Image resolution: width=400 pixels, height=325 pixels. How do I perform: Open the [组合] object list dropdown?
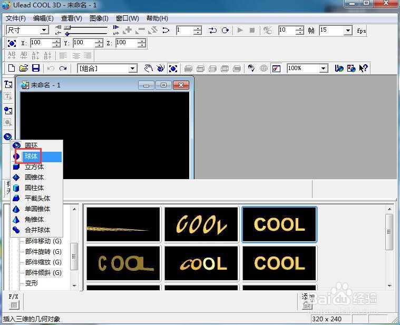pos(132,68)
